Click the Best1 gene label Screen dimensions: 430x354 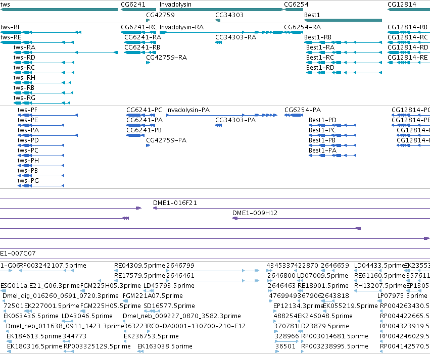point(312,15)
